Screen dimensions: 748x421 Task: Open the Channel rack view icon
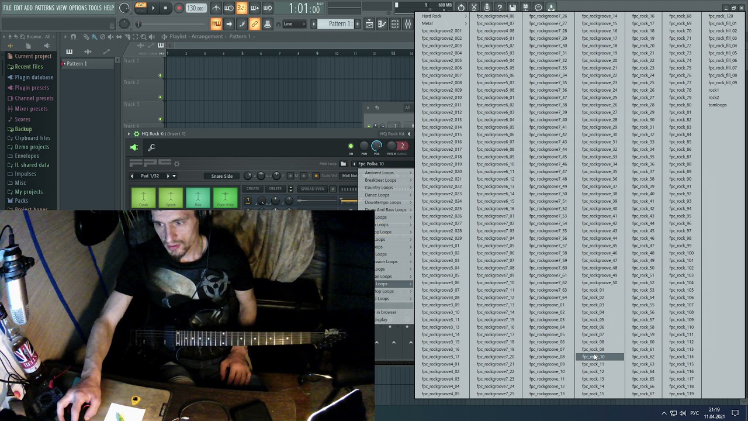pyautogui.click(x=395, y=24)
